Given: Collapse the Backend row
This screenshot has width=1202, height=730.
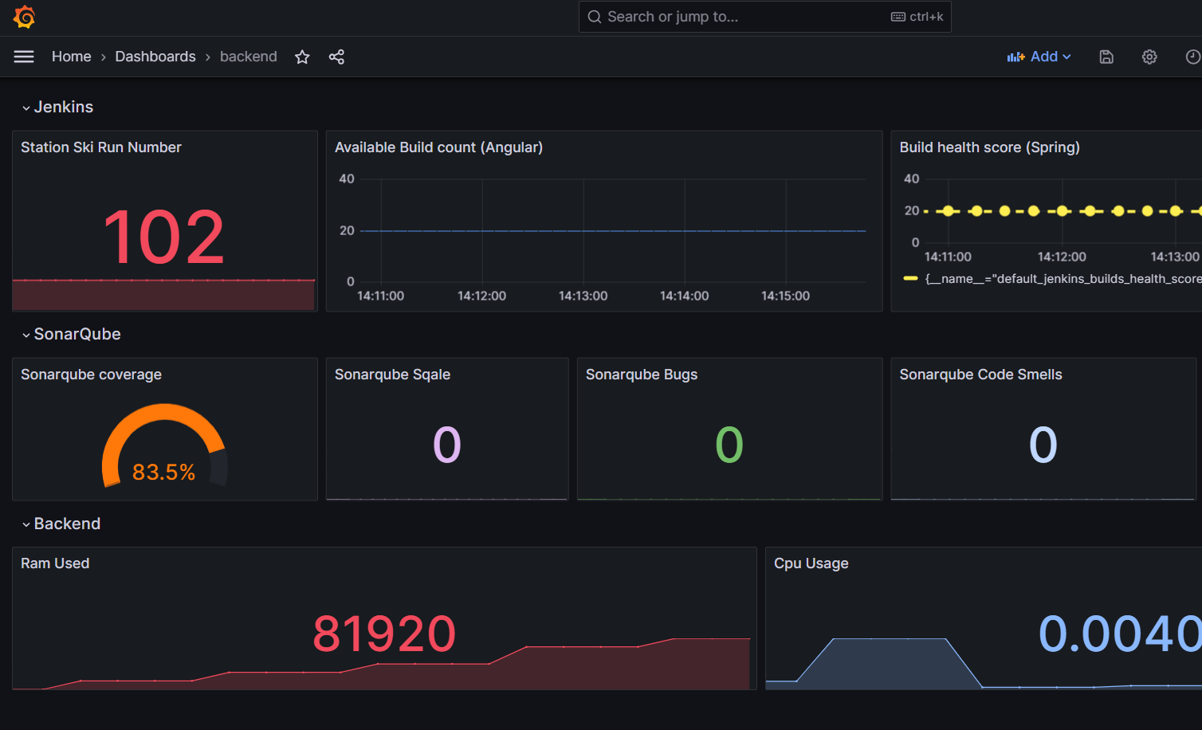Looking at the screenshot, I should click(61, 524).
